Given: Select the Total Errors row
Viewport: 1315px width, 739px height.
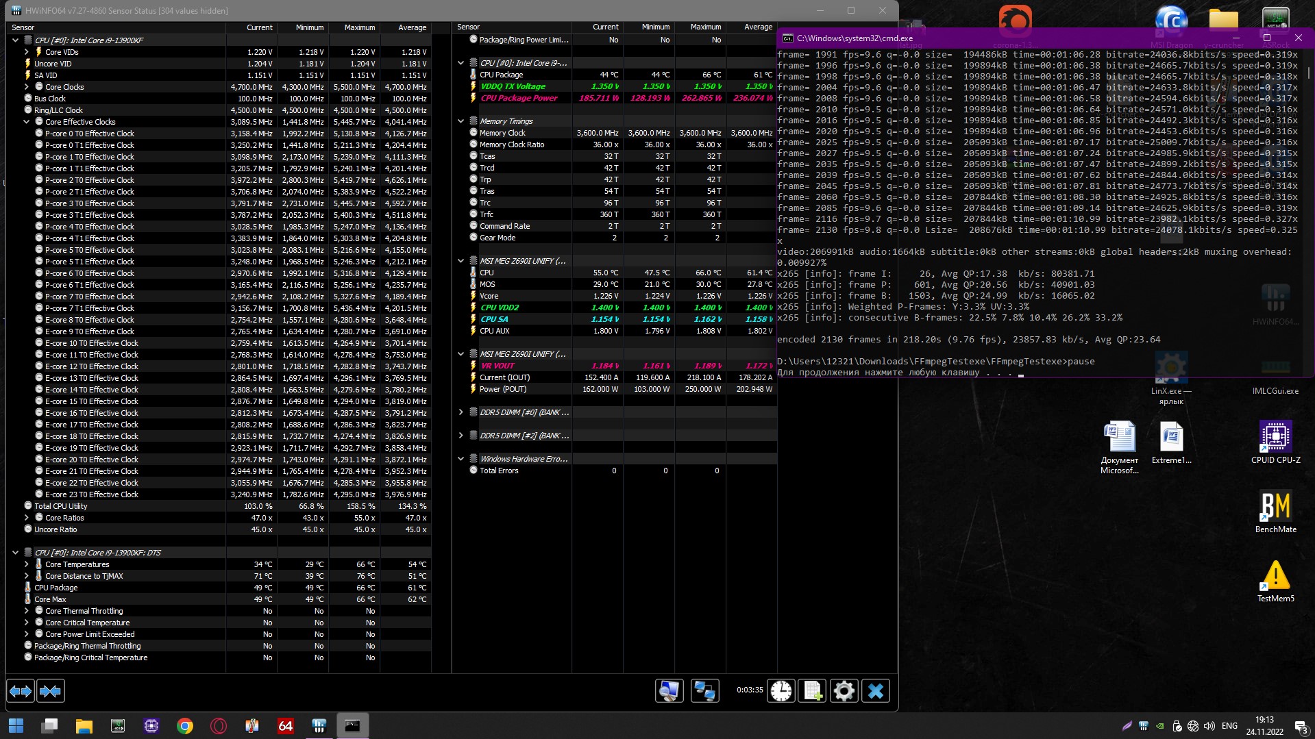Looking at the screenshot, I should 615,471.
